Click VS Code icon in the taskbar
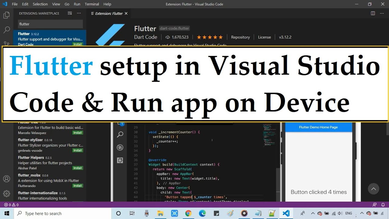Image resolution: width=389 pixels, height=219 pixels. coord(286,213)
